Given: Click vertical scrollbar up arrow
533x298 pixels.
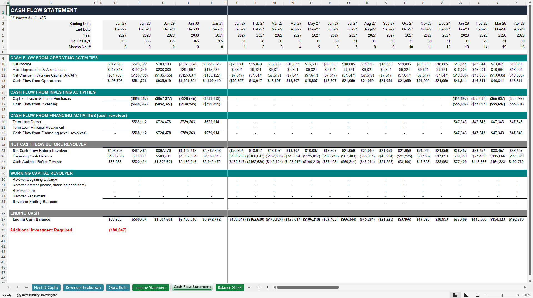Looking at the screenshot, I should tap(530, 2).
